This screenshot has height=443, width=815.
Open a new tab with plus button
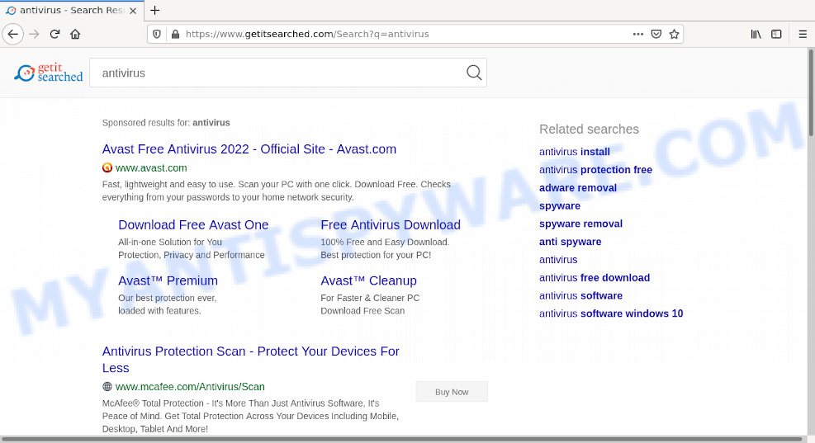point(154,11)
